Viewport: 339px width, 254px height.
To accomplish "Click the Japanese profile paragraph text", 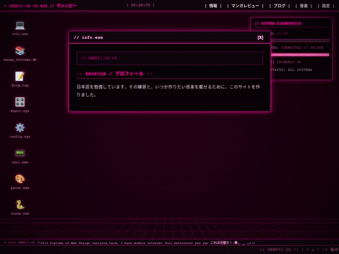I will [x=168, y=91].
